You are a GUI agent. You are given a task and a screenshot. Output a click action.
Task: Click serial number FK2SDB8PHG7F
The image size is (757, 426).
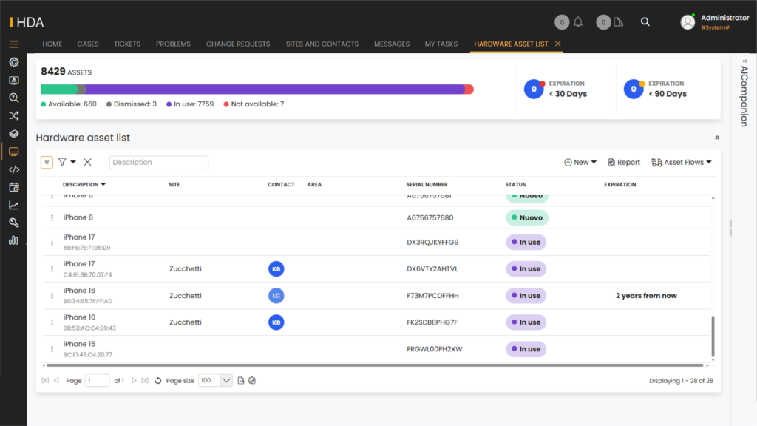pyautogui.click(x=432, y=322)
